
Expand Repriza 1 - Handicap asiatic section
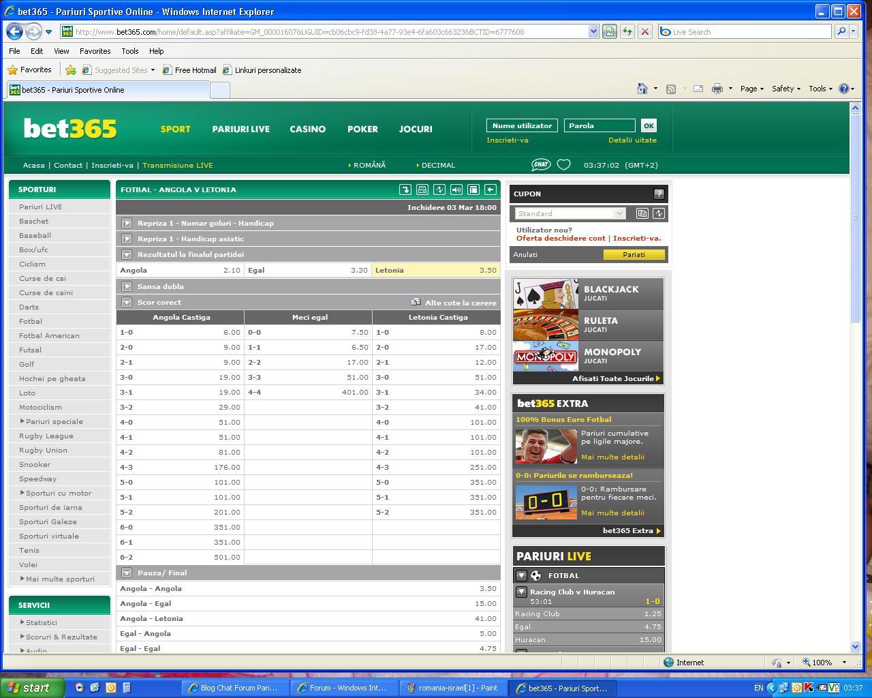point(127,239)
